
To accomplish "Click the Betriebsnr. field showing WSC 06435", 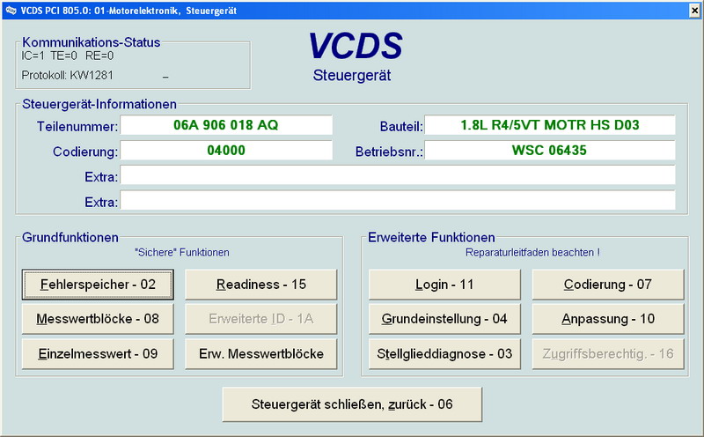I will tap(550, 151).
